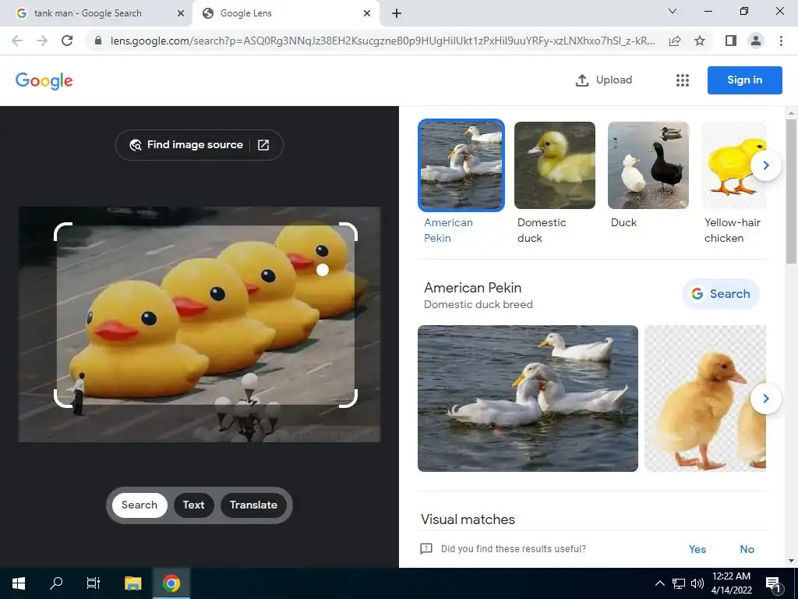Answer Yes to results useful
Screen dimensions: 798x599
click(x=697, y=549)
